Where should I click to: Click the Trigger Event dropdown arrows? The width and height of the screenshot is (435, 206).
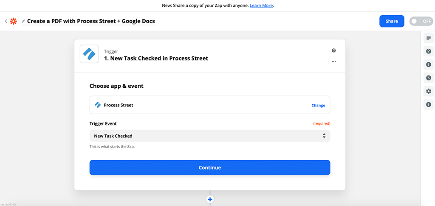pyautogui.click(x=324, y=136)
